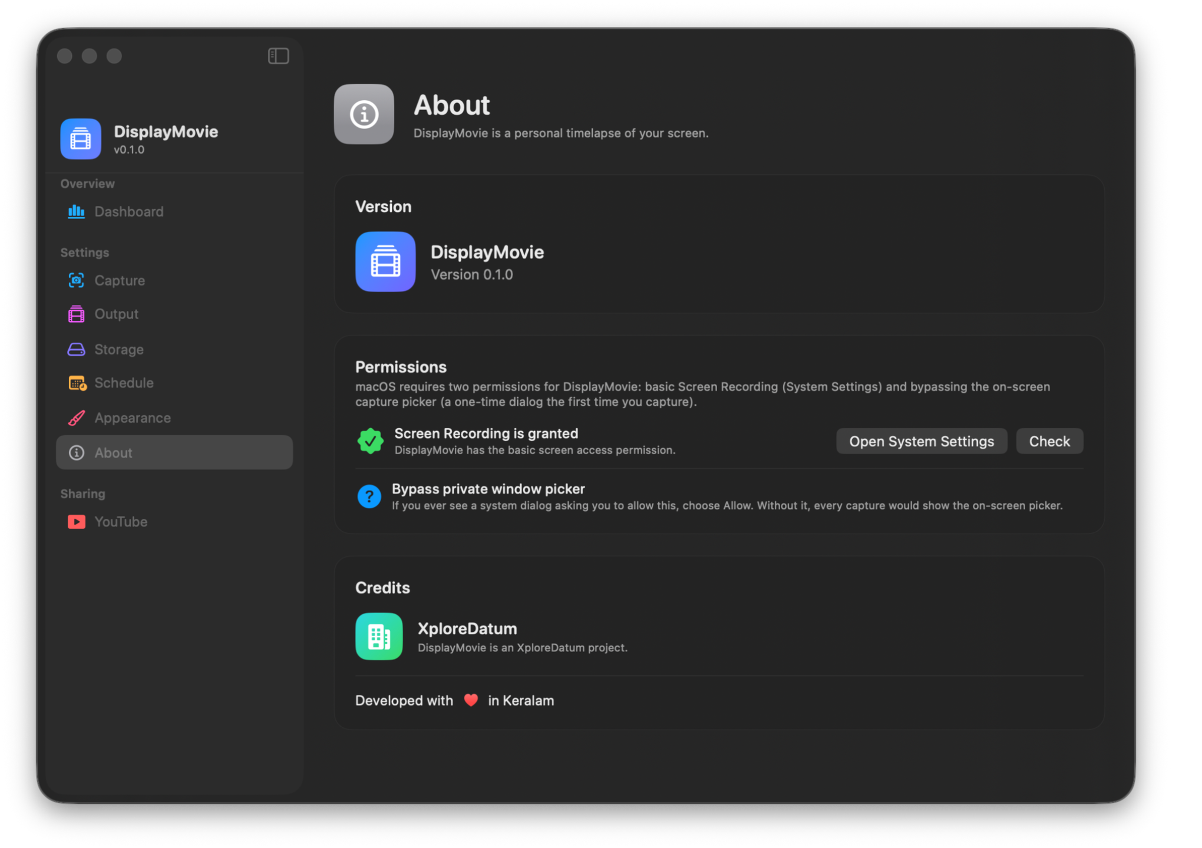Click 'Screen Recording is granted' text
Viewport: 1202px width, 848px height.
(x=486, y=433)
